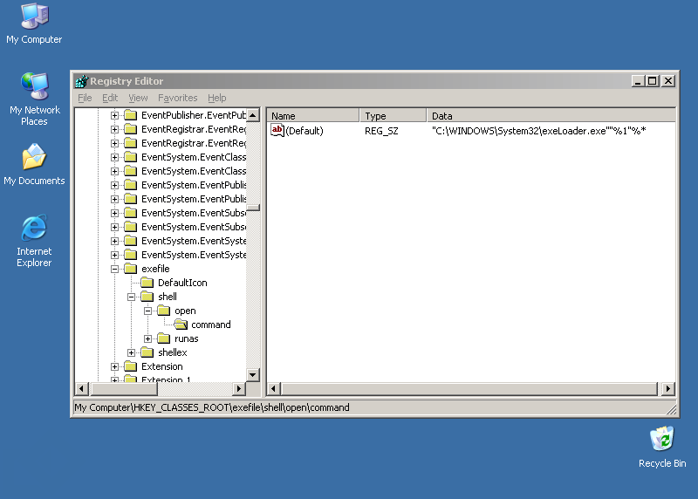
Task: Click the tree vertical scrollbar thumb
Action: (253, 208)
